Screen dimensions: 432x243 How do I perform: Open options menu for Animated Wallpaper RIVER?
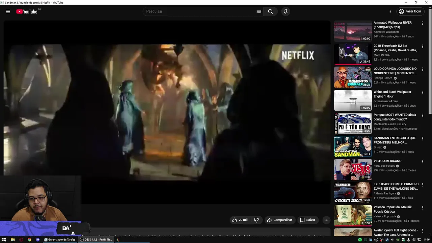(423, 23)
